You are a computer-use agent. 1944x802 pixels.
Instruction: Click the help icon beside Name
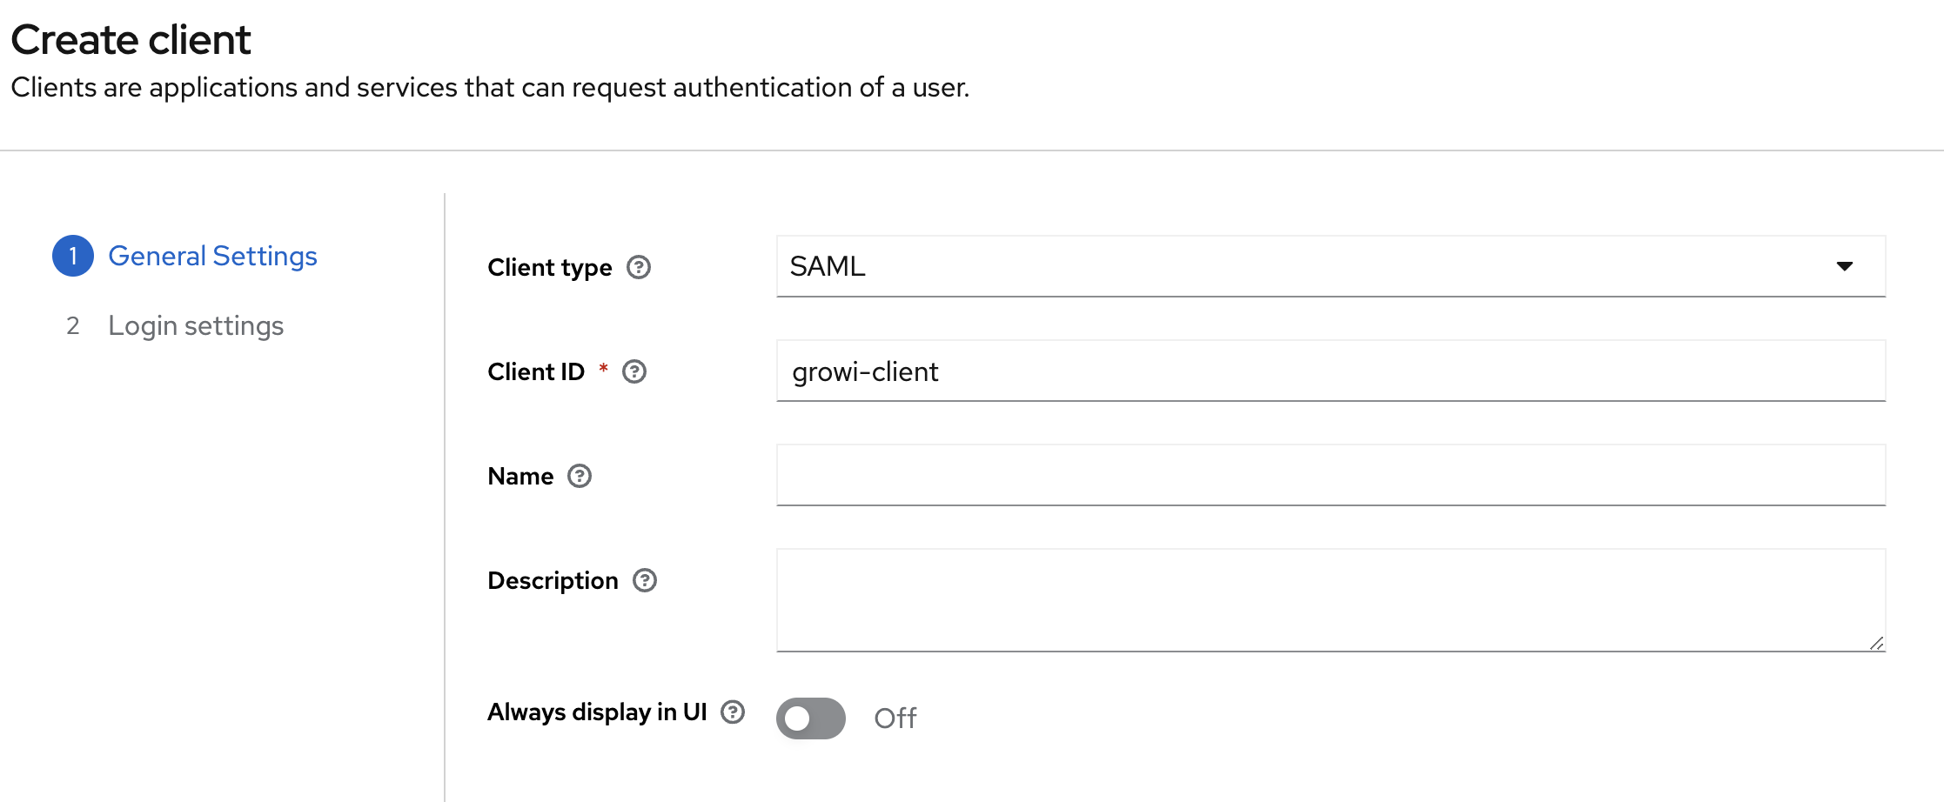[580, 476]
